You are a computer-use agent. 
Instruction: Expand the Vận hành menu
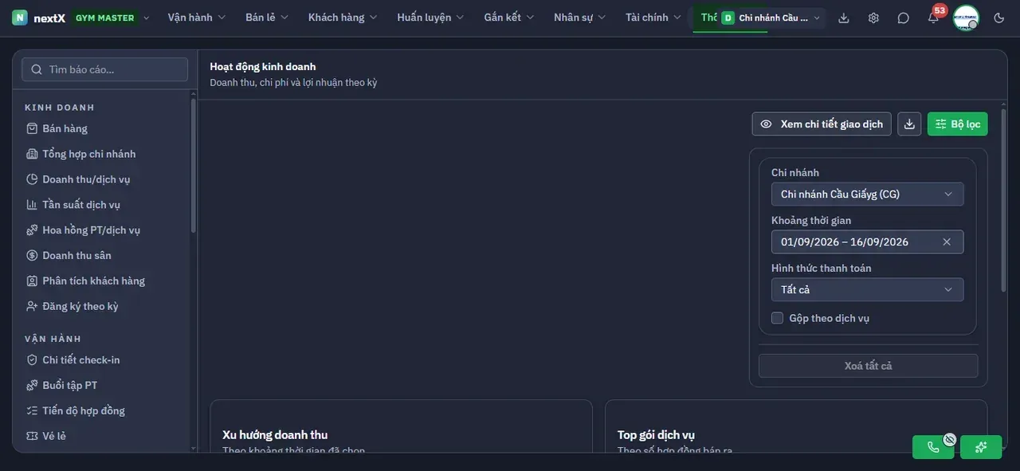coord(197,18)
